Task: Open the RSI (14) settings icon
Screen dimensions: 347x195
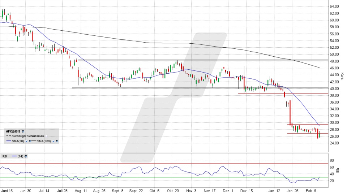Action: pos(26,156)
